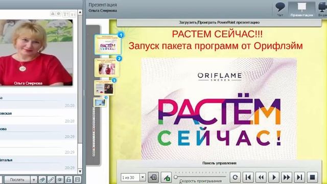The image size is (327, 184).
Task: Open the dropdown arrow next to Послать
Action: pyautogui.click(x=34, y=179)
